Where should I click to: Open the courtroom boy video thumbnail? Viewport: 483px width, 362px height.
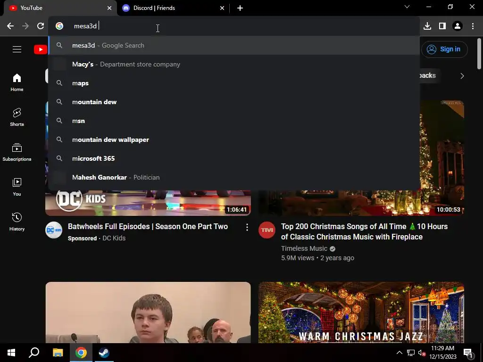148,313
